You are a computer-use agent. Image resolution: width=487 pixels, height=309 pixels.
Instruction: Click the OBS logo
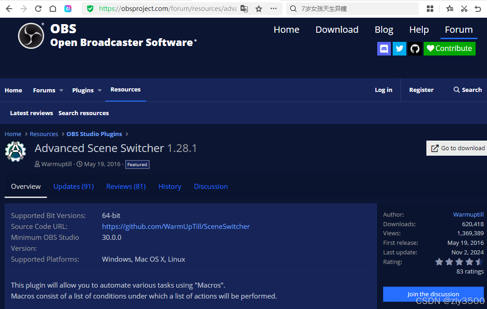(31, 35)
